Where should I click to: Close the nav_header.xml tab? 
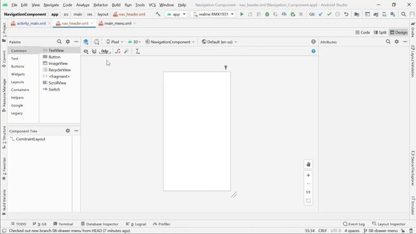(x=92, y=23)
